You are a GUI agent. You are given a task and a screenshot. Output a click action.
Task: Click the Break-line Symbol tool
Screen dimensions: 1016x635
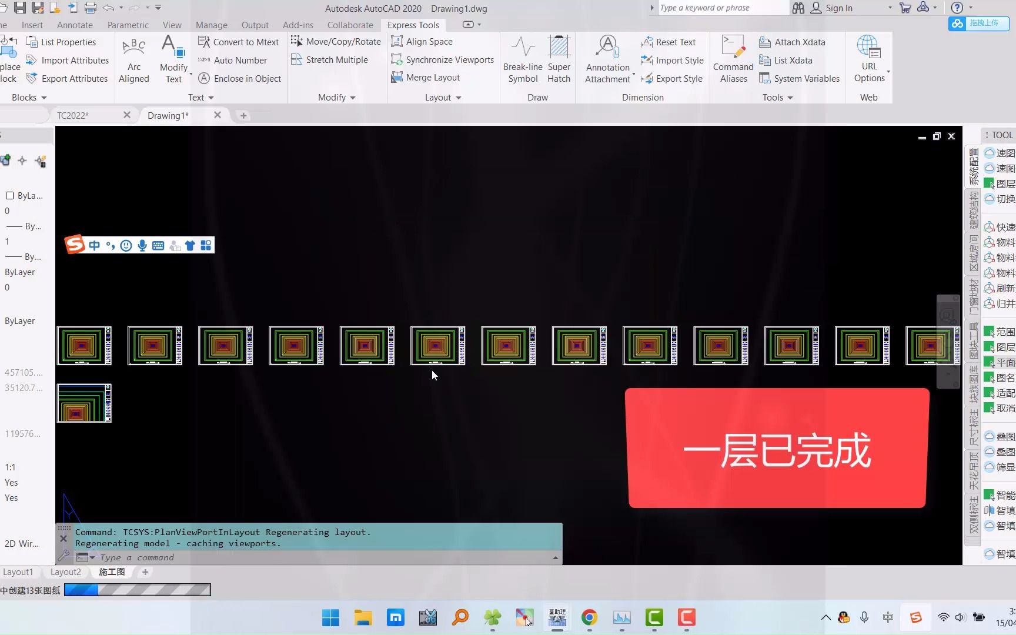coord(522,59)
